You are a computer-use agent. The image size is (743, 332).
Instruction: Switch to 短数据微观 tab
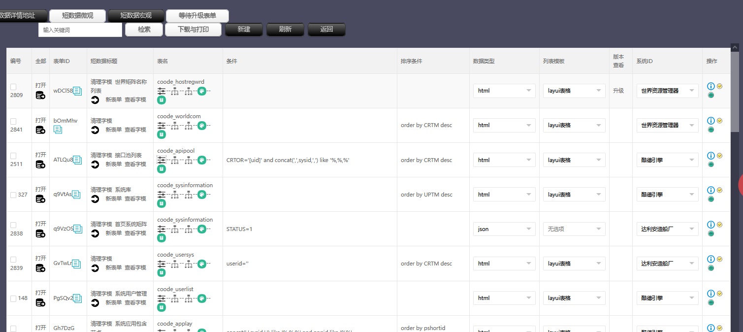coord(77,16)
